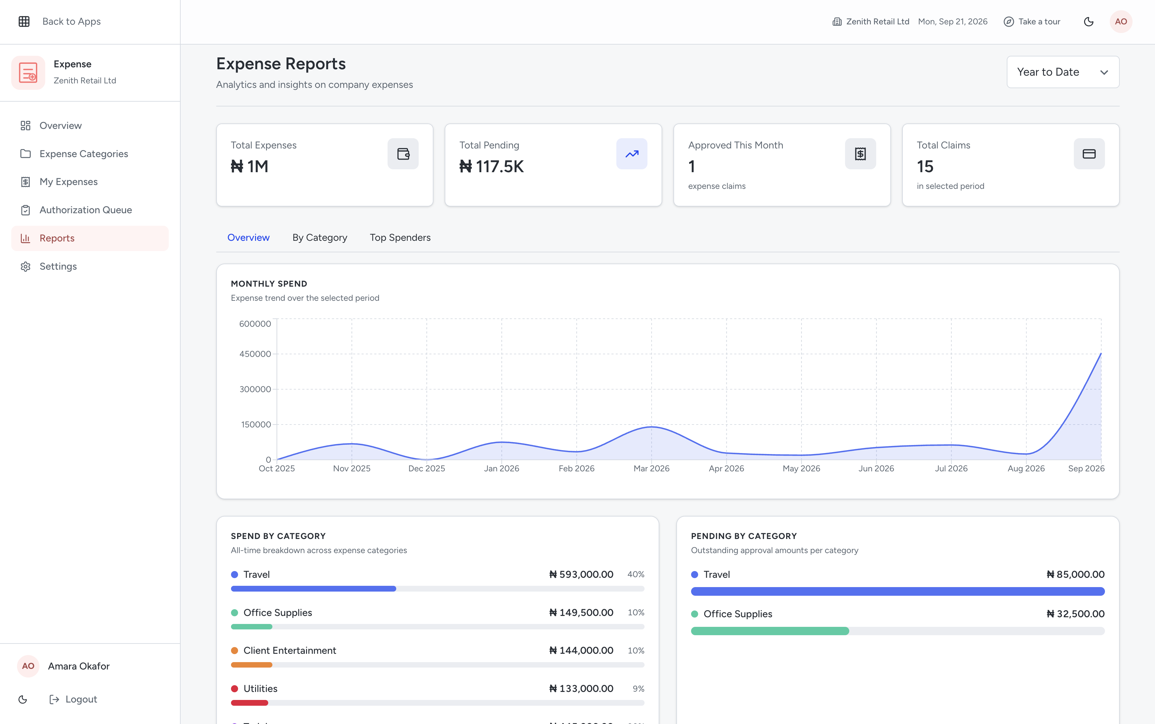Click the Back to Apps grid icon
This screenshot has height=724, width=1155.
click(24, 21)
